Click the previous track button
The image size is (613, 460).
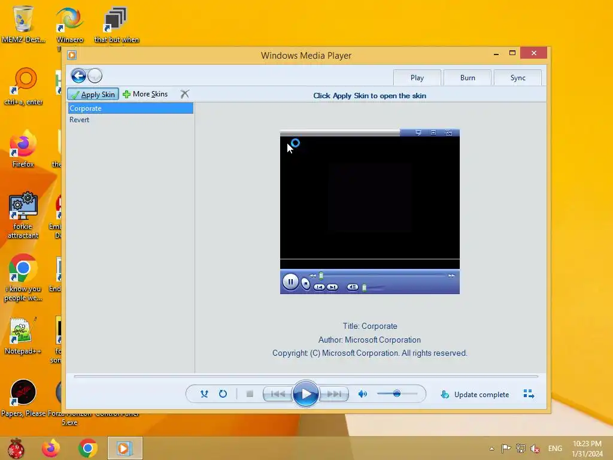(x=278, y=394)
